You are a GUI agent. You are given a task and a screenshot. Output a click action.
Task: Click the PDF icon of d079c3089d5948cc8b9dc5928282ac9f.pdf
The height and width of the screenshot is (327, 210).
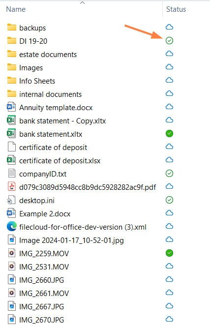12,186
